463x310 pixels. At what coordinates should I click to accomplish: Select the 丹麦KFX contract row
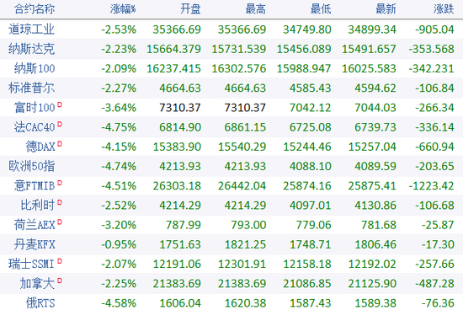[231, 244]
